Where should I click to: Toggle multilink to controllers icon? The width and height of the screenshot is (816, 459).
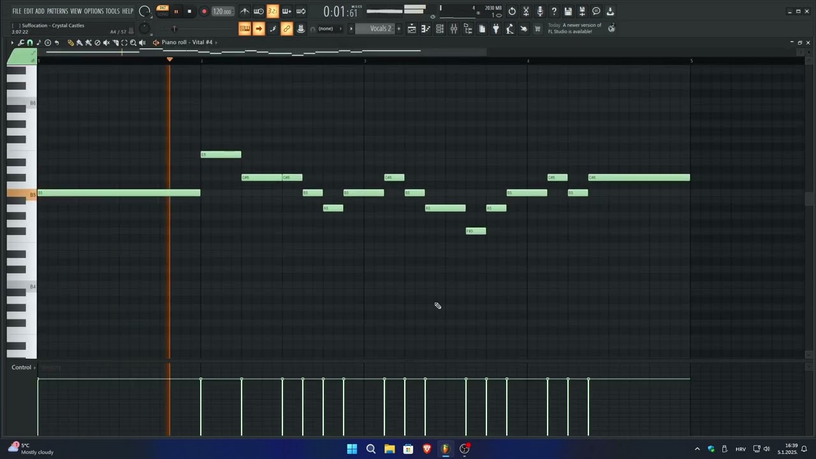click(301, 29)
